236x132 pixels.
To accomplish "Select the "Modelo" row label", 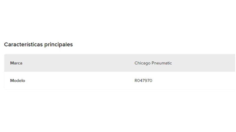I will 18,81.
